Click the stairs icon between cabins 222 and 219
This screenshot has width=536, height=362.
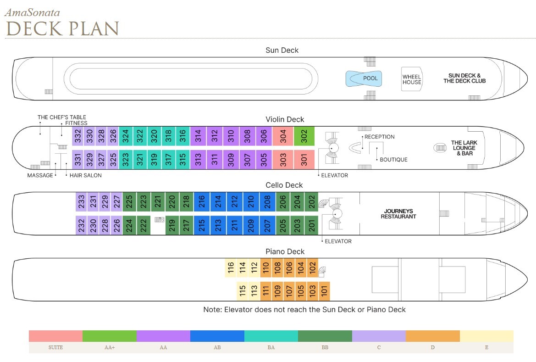click(159, 220)
